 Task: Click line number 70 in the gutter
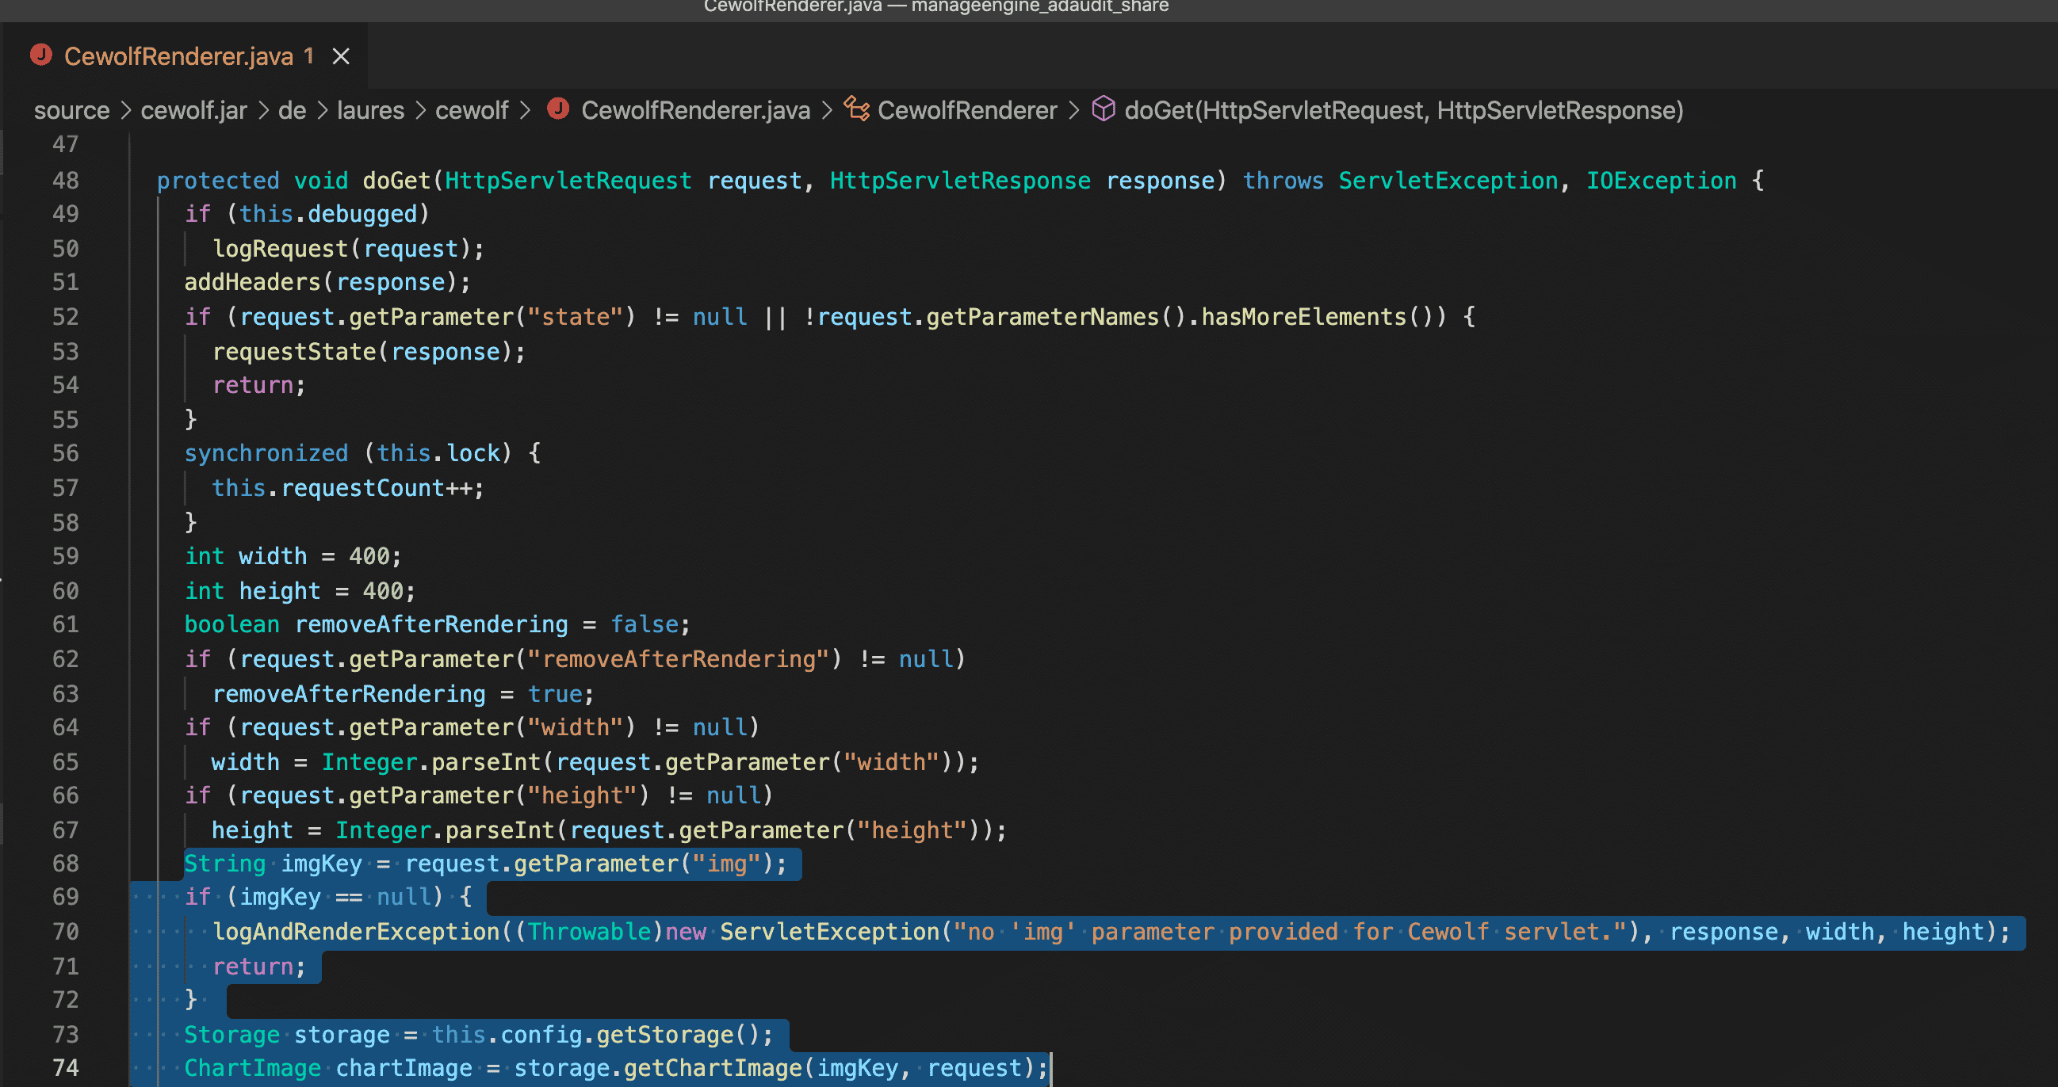tap(66, 931)
